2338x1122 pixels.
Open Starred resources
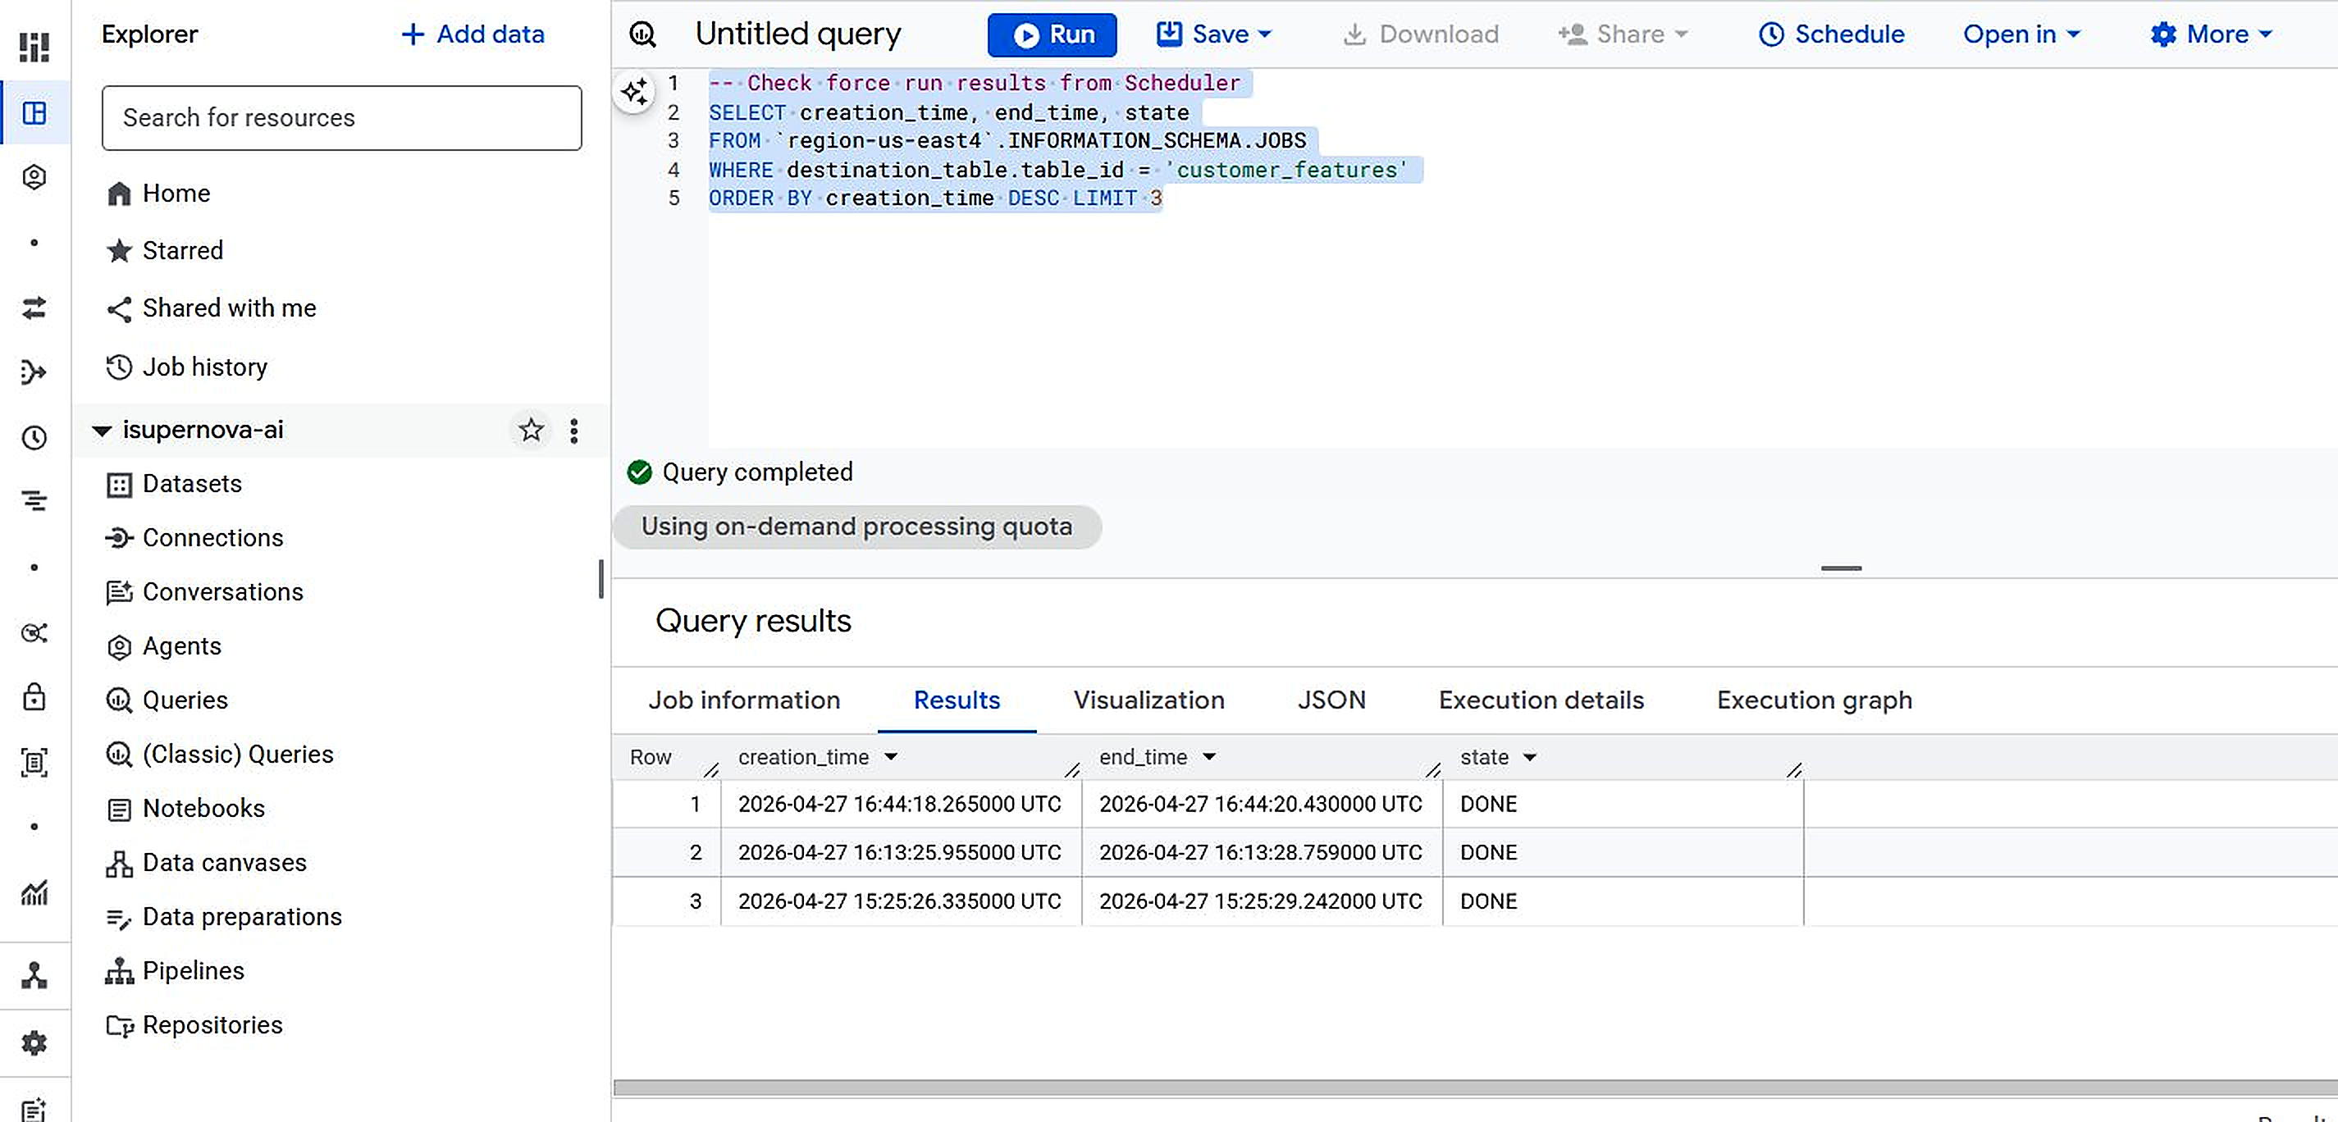164,250
